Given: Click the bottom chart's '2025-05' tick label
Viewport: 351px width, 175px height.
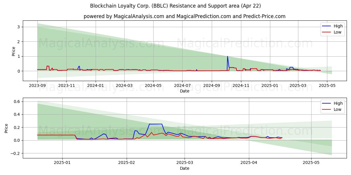Looking at the screenshot, I should (x=312, y=163).
